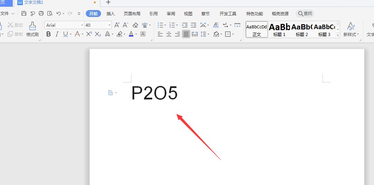Apply Subscript X₂ formatting
Viewport: 374px width, 185px height.
point(98,34)
